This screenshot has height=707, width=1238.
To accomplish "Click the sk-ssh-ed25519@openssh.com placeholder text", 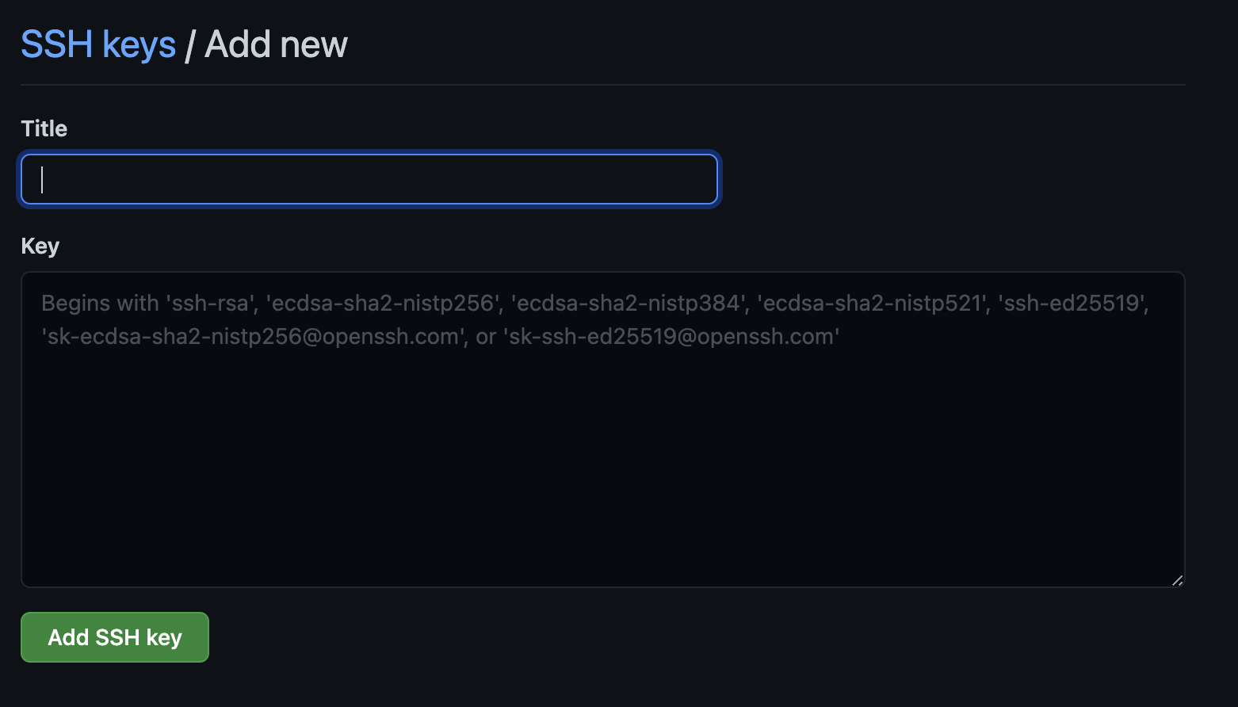I will point(671,337).
